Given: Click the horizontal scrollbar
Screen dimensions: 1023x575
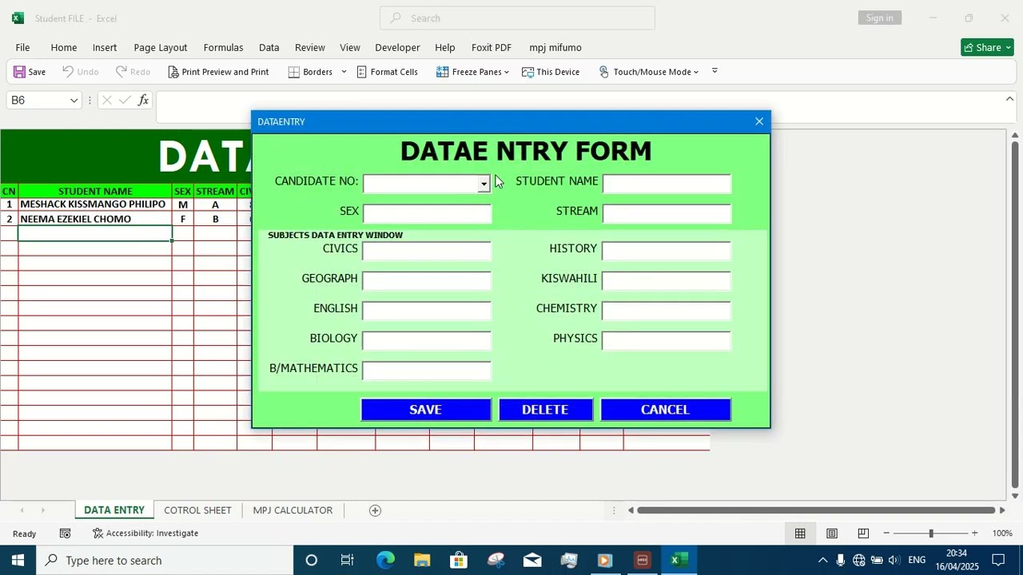Looking at the screenshot, I should point(816,510).
